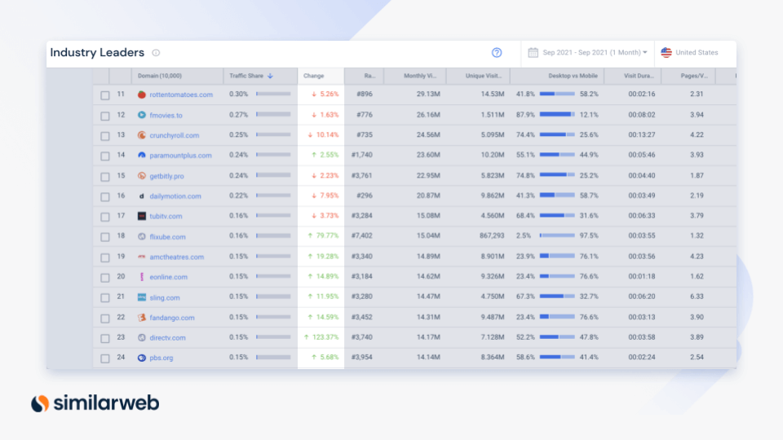
Task: Open the paramountplus.com link
Action: point(180,156)
